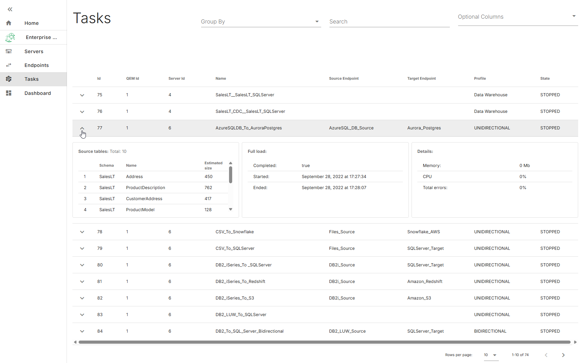Click inside the Search field
This screenshot has width=583, height=363.
pos(389,21)
